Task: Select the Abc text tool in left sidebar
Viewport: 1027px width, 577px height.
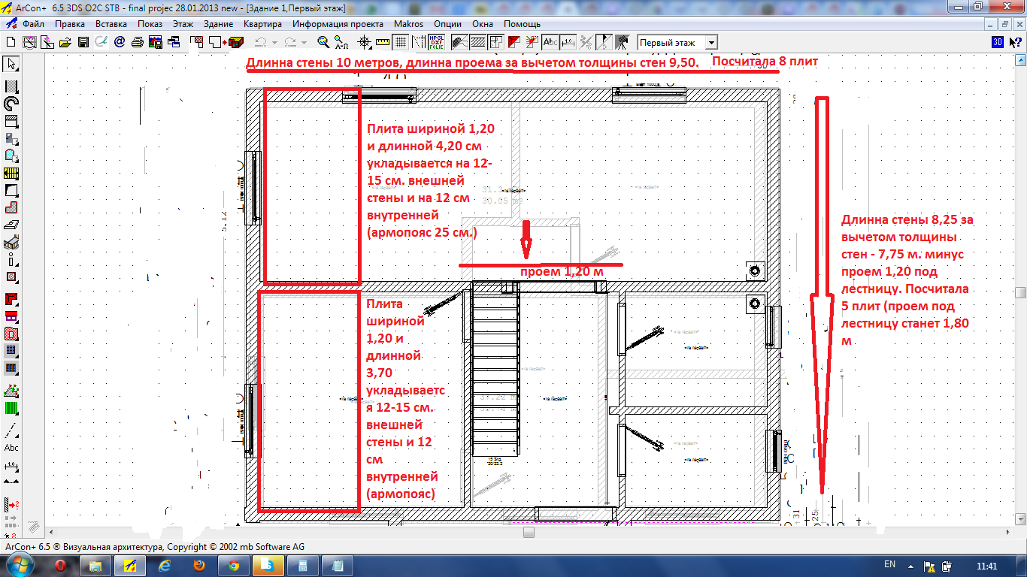Action: point(11,448)
